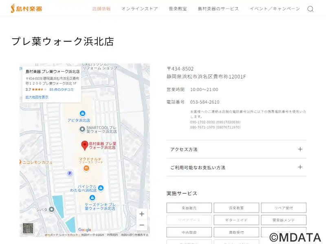Click the 管楽器メンテ service button
This screenshot has width=326, height=244.
(284, 220)
